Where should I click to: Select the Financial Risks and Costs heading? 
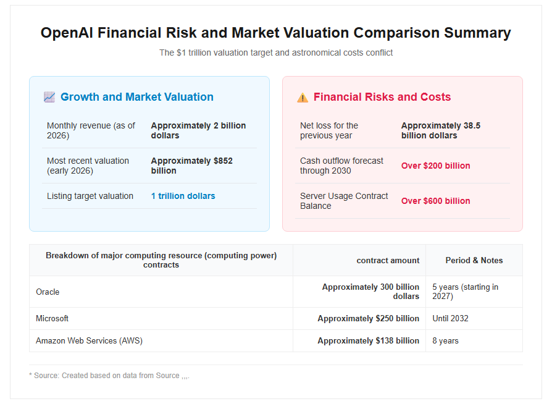(x=382, y=97)
